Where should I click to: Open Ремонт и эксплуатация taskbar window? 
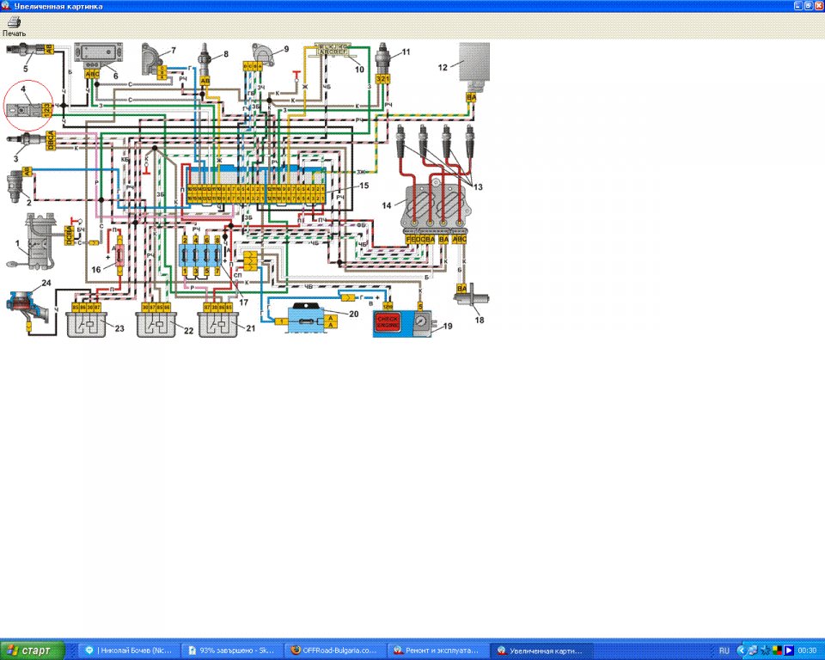(x=436, y=651)
